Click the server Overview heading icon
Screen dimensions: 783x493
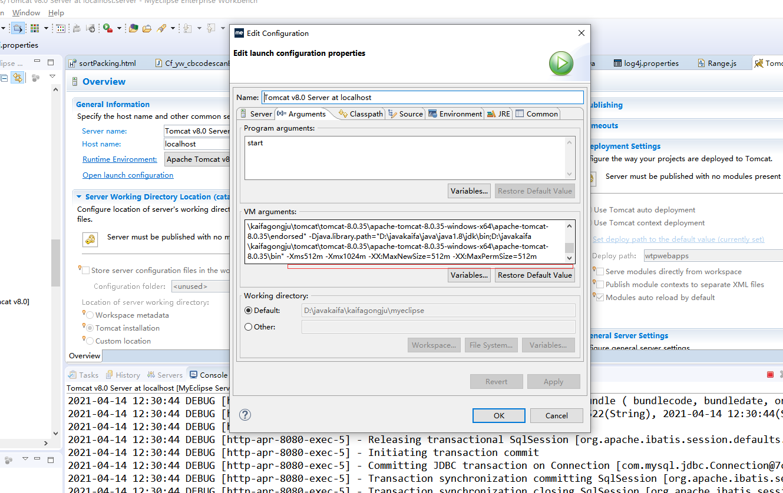pos(75,82)
